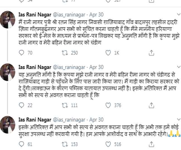The image size is (181, 150).
Task: Share the first Rani Nagar tweet
Action: tap(152, 53)
